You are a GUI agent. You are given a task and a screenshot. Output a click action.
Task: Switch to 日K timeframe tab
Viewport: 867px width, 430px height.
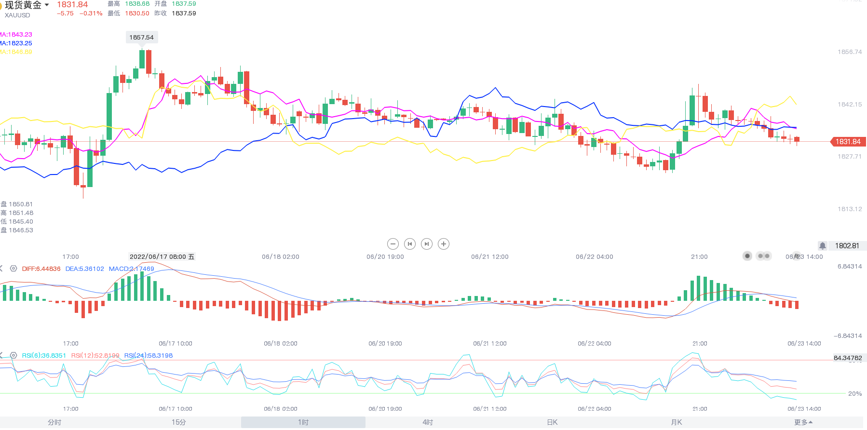click(552, 422)
